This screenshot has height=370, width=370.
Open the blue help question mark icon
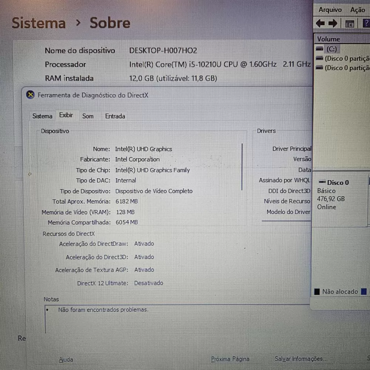click(366, 24)
